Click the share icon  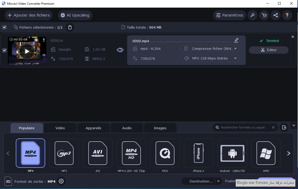pos(276,15)
